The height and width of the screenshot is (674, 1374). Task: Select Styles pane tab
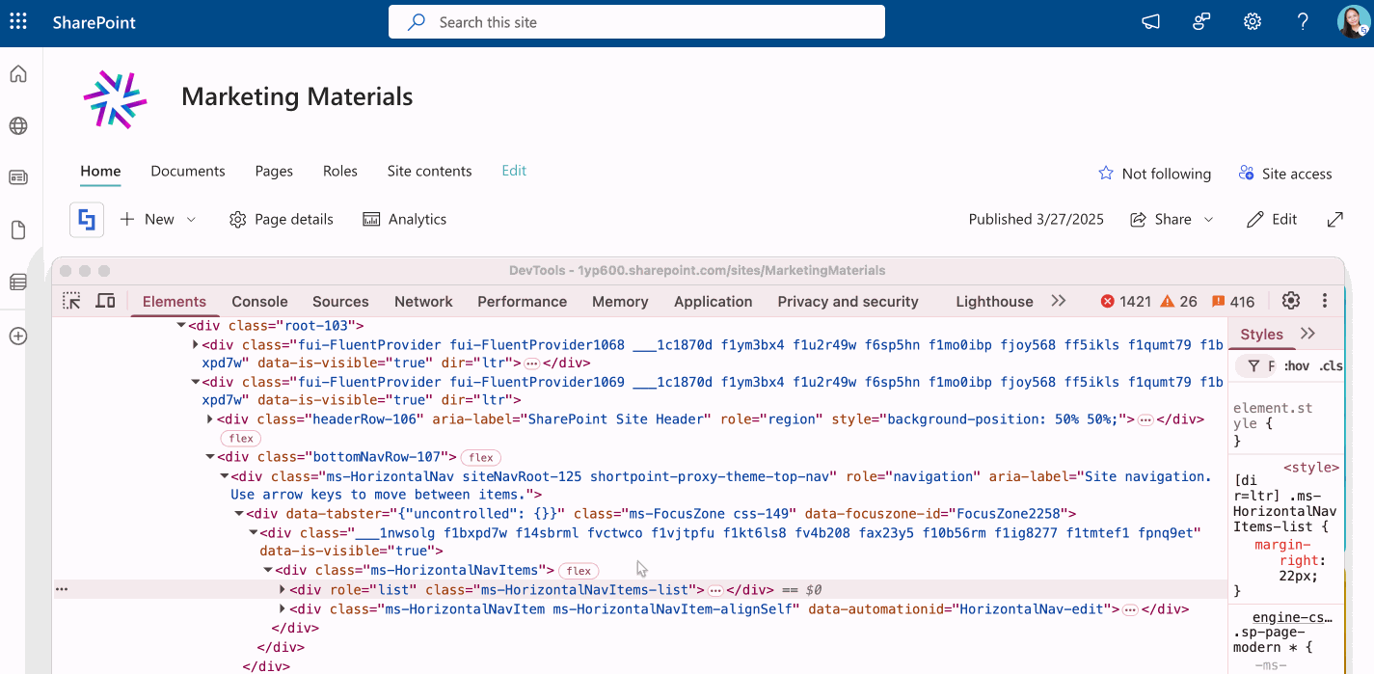tap(1261, 335)
